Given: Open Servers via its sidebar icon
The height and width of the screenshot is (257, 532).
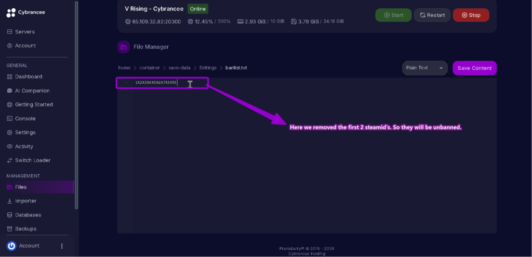Looking at the screenshot, I should 9,32.
